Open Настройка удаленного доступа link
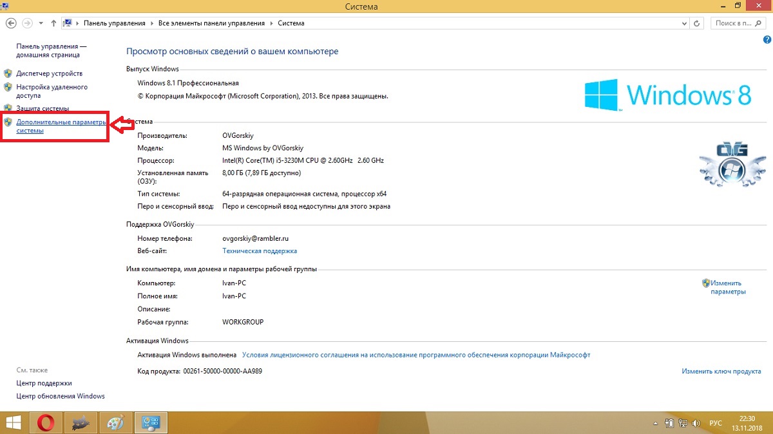This screenshot has width=773, height=434. (52, 91)
